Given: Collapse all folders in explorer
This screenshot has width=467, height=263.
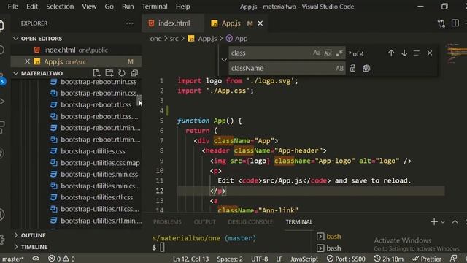Looking at the screenshot, I should 134,73.
